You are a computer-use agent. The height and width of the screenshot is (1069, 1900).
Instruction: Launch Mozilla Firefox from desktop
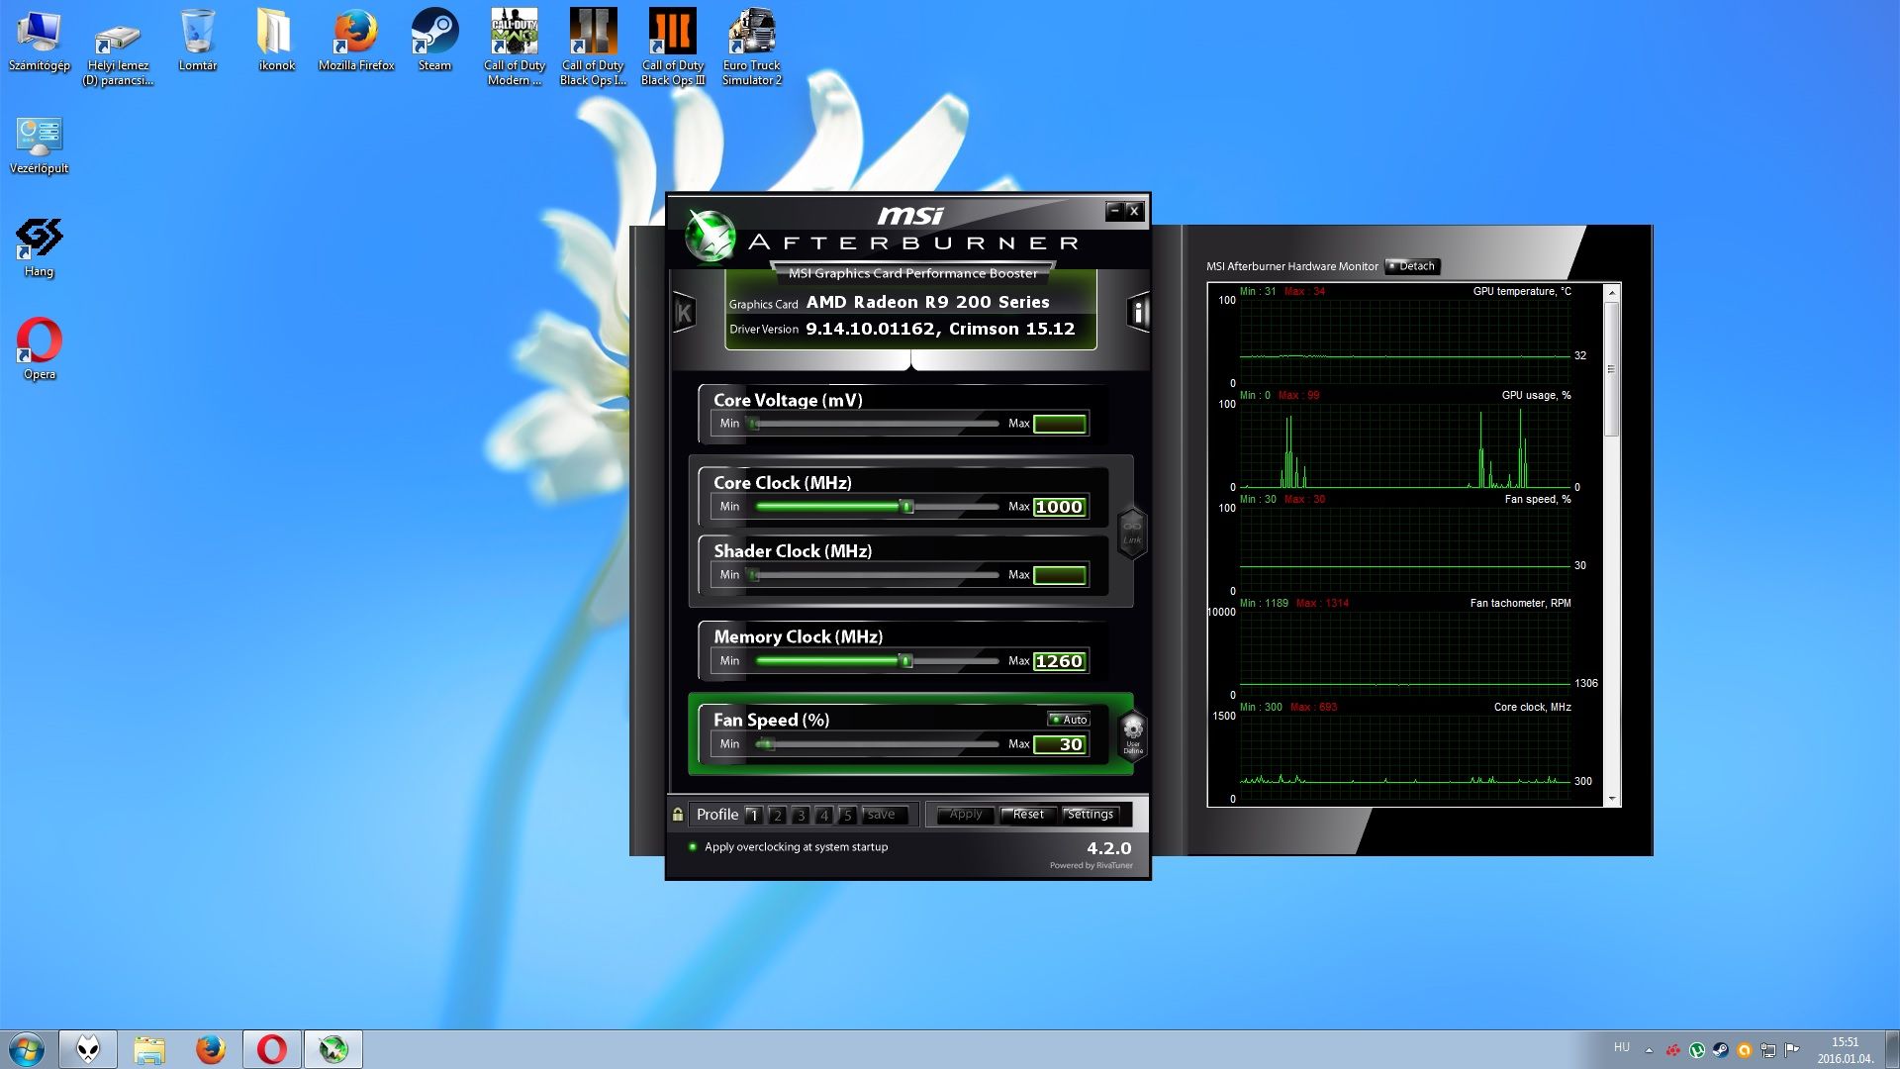[x=356, y=41]
